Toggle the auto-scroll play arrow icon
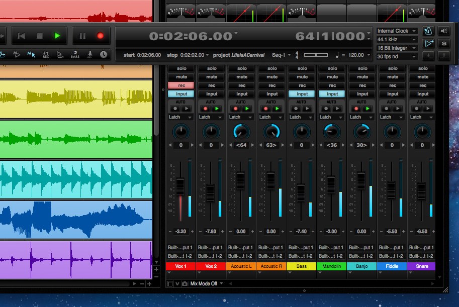Screen dimensions: 459x307 428,44
